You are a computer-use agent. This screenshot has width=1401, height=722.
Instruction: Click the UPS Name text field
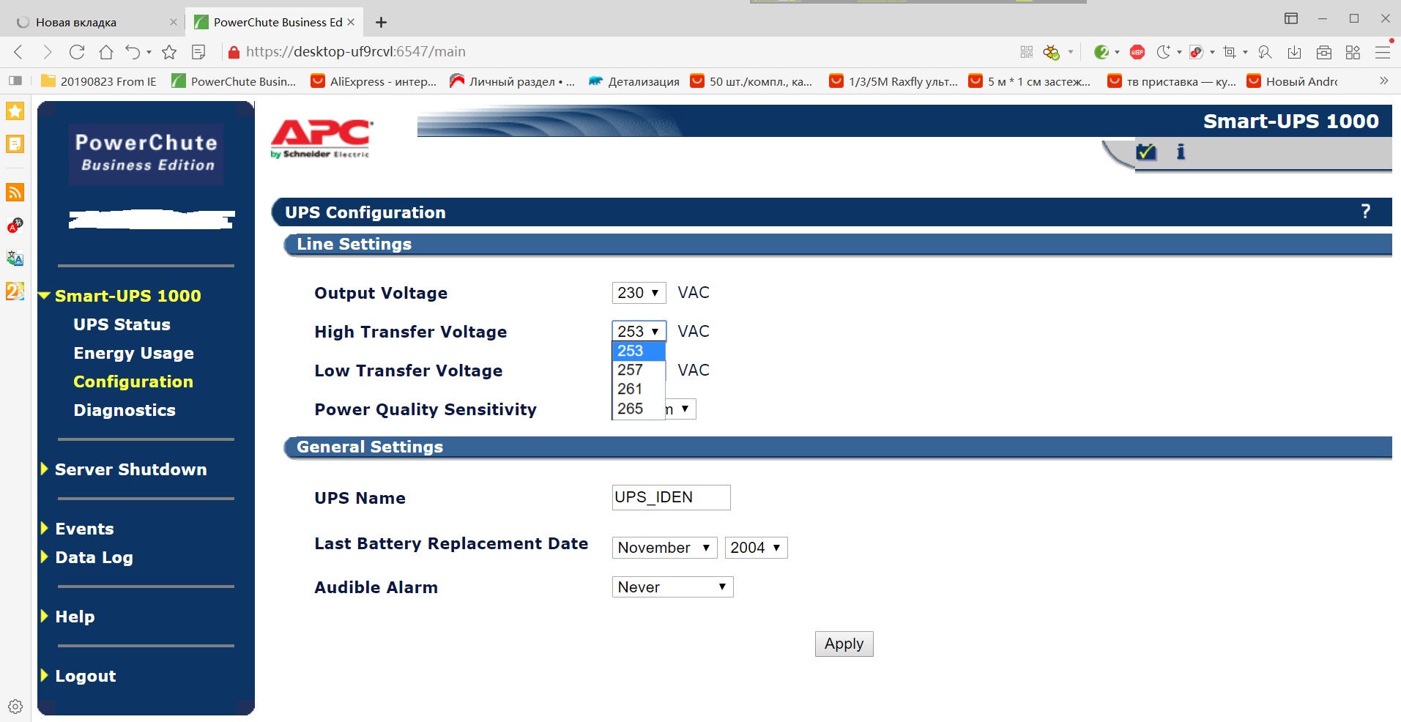point(671,497)
